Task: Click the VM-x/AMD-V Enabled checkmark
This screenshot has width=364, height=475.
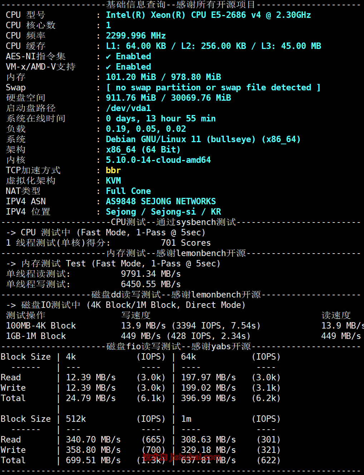Action: click(x=108, y=67)
